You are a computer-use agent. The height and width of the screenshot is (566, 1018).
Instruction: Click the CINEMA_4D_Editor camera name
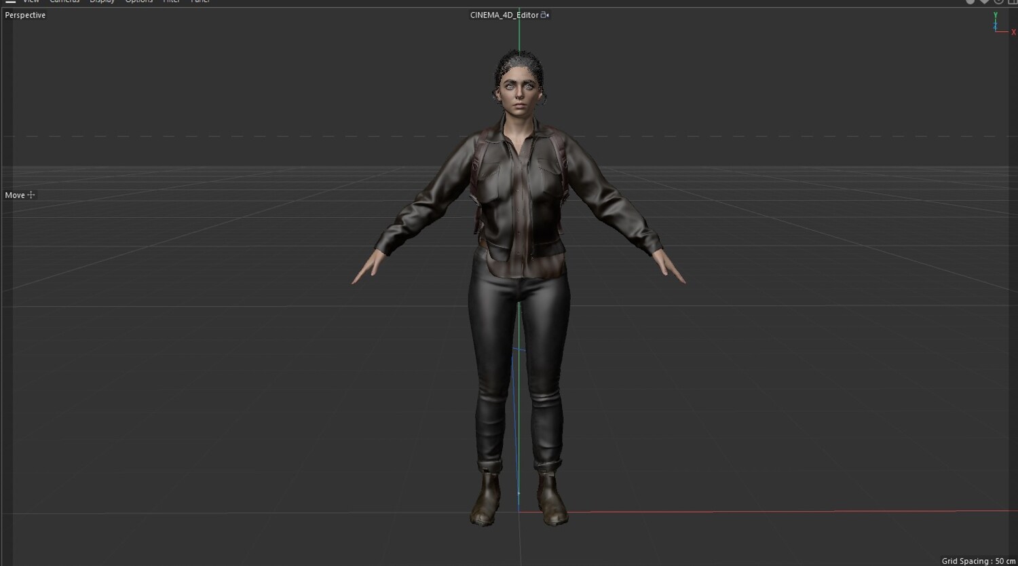click(x=504, y=15)
